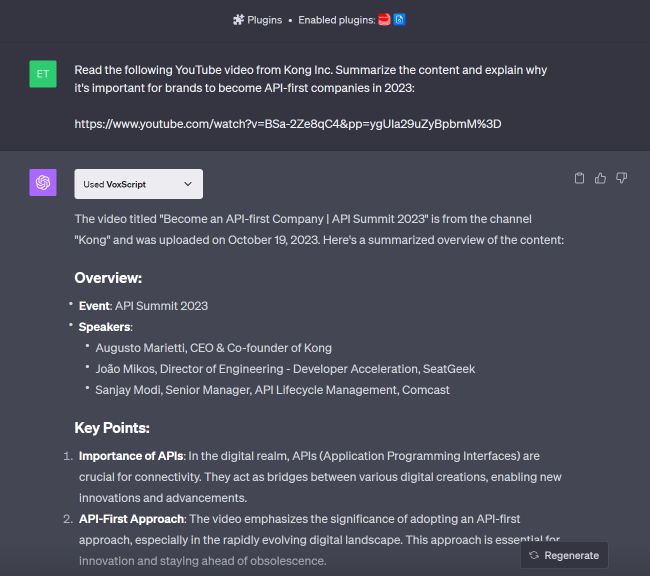
Task: Click the Key Points heading
Action: pos(112,428)
